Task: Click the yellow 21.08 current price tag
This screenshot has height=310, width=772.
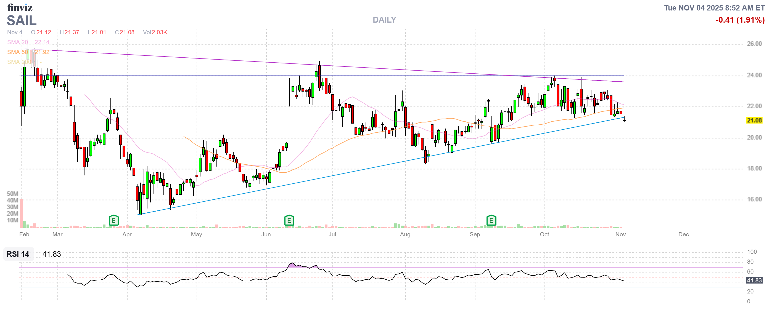Action: [x=754, y=120]
